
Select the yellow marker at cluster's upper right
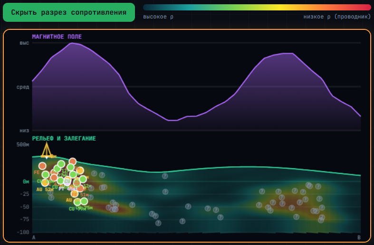[x=80, y=170]
